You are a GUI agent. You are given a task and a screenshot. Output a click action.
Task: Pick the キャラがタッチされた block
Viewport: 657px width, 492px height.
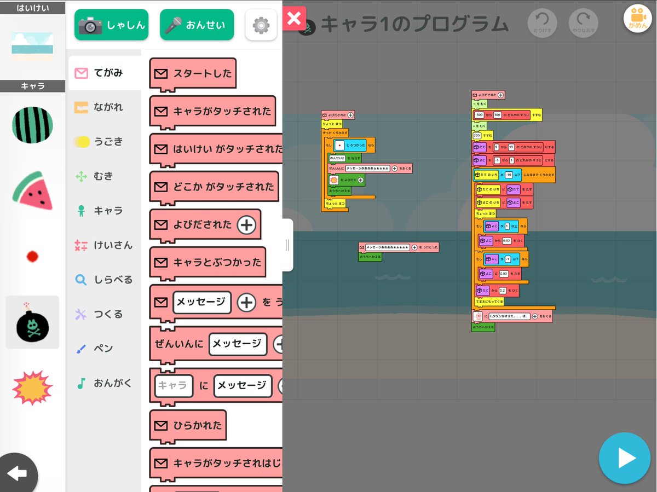pyautogui.click(x=212, y=111)
